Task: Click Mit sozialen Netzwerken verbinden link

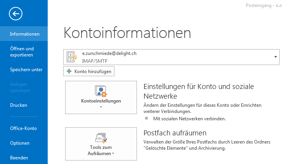Action: [x=189, y=119]
